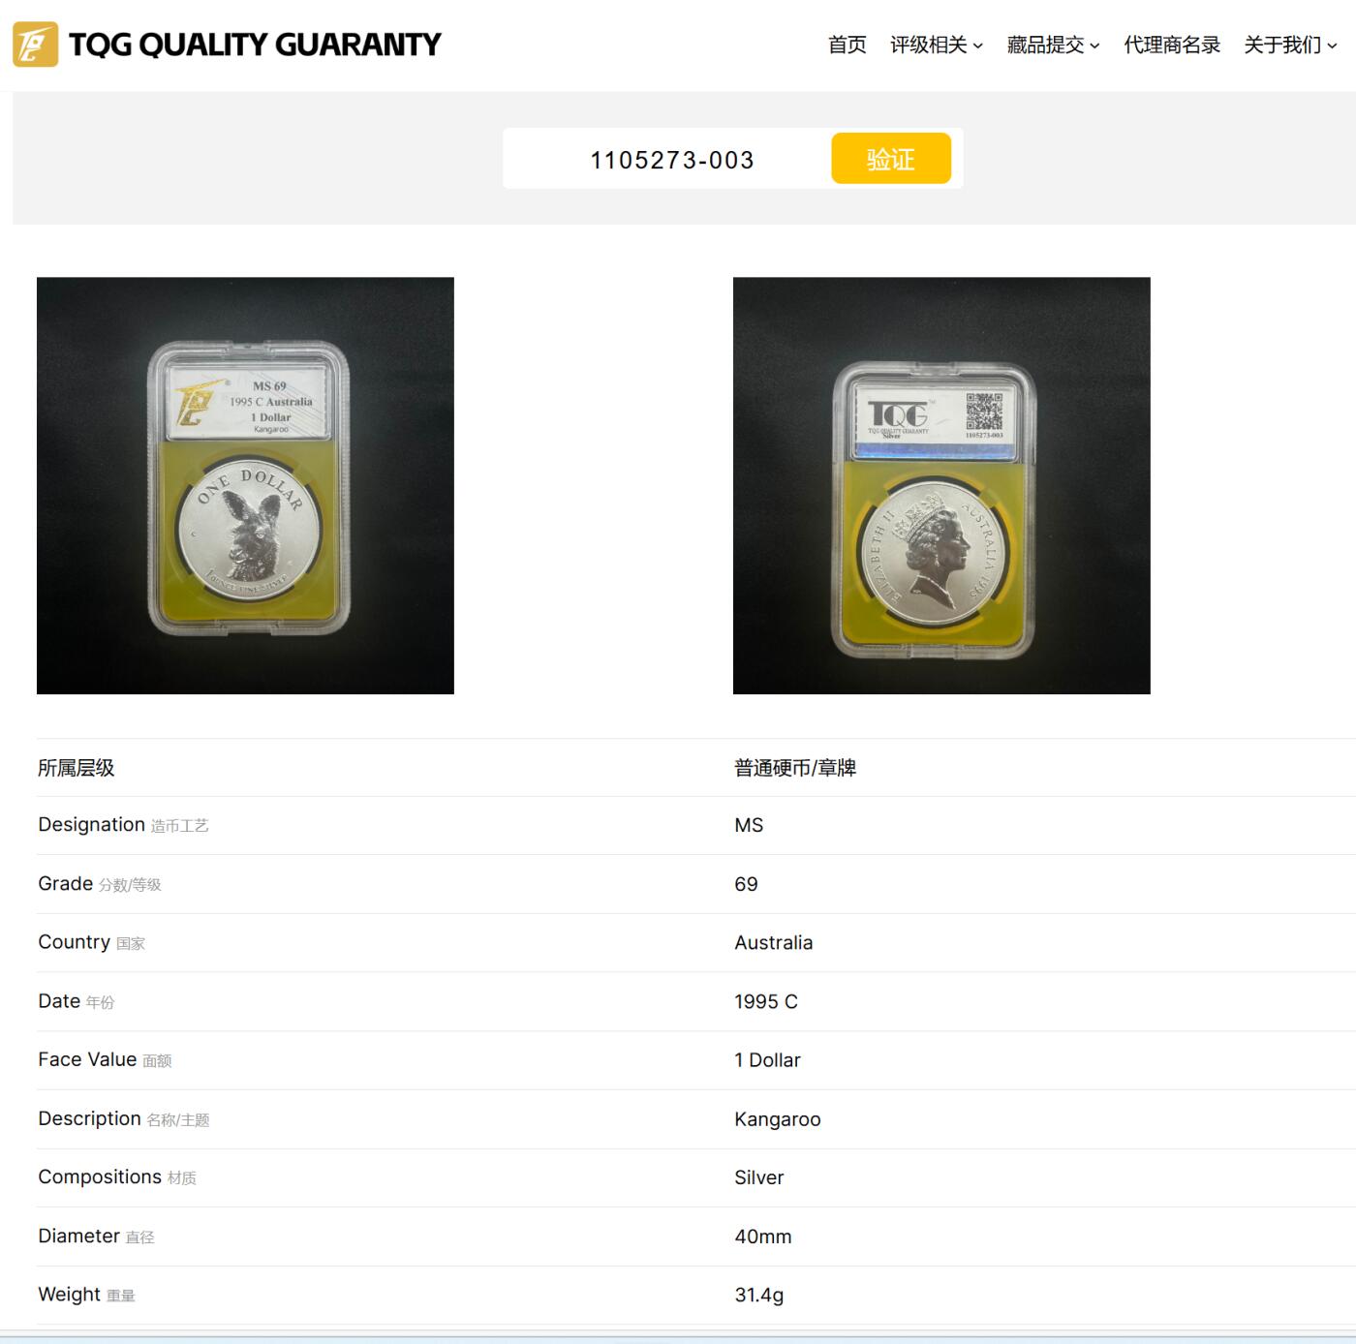The width and height of the screenshot is (1356, 1344).
Task: Click the TQG QUALITY GUARANTY title
Action: (255, 45)
